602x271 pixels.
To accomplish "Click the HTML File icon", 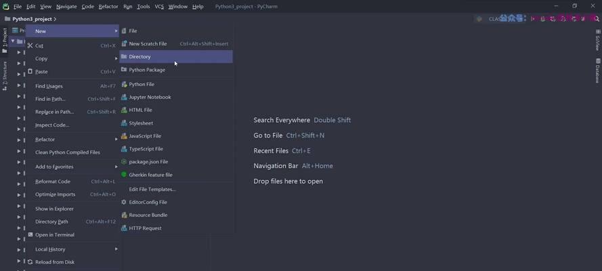I will 124,110.
